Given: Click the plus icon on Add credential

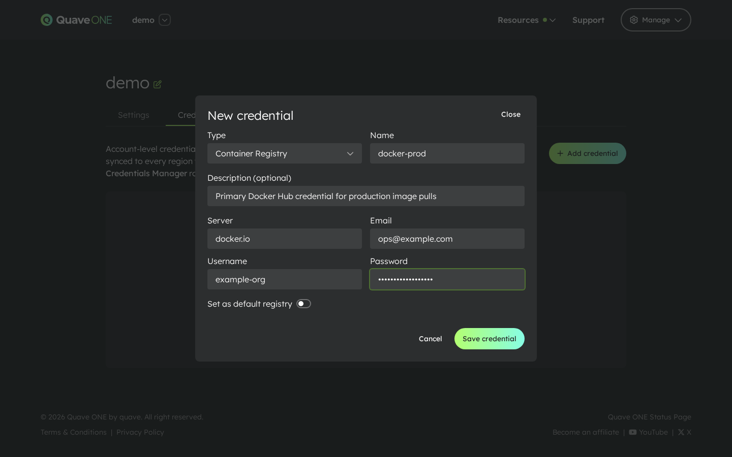Looking at the screenshot, I should (x=560, y=153).
